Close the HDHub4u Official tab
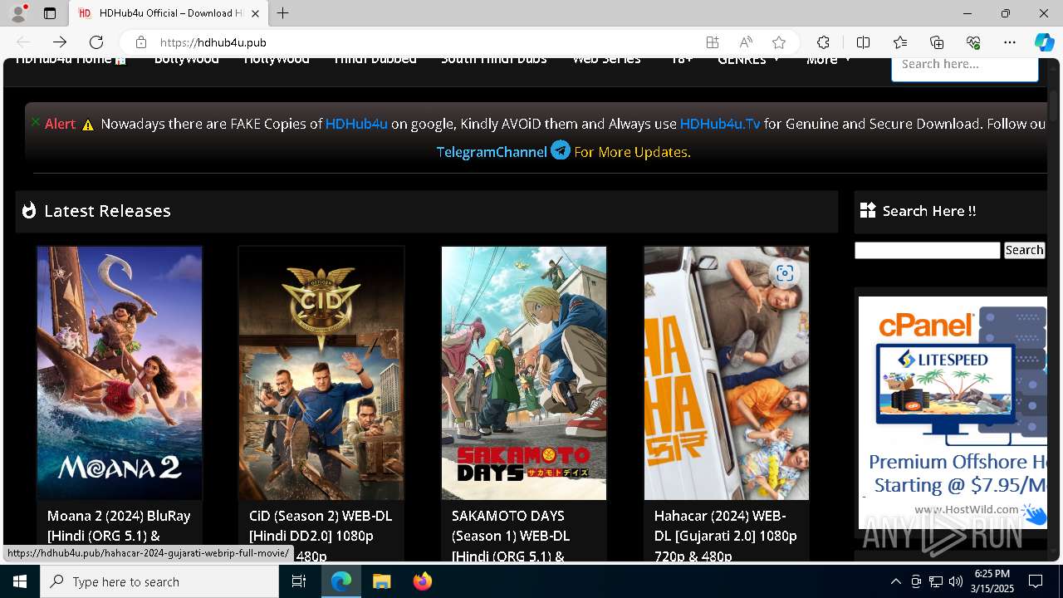 click(256, 13)
